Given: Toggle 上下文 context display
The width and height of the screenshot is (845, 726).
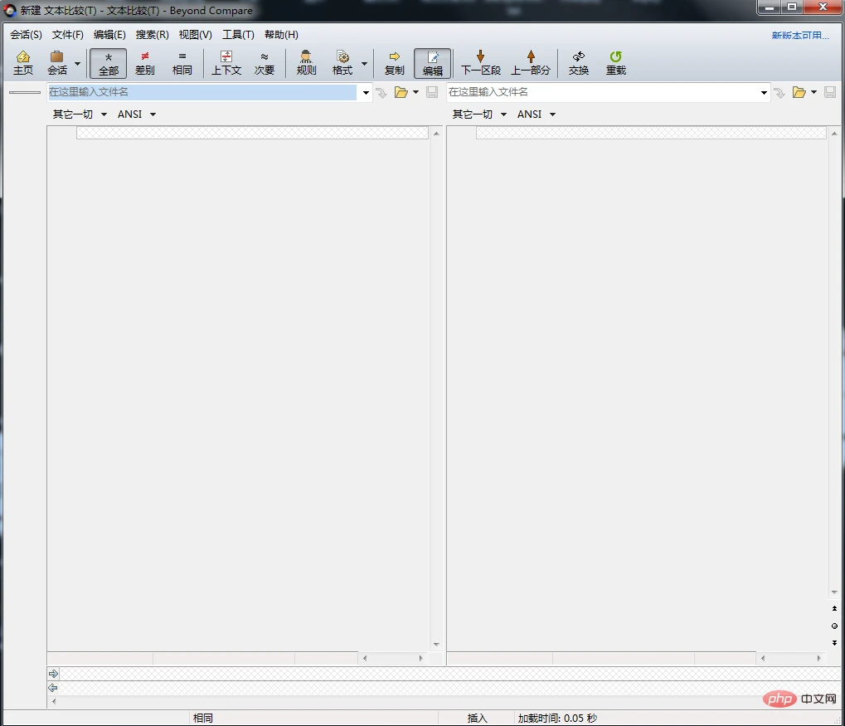Looking at the screenshot, I should 226,63.
